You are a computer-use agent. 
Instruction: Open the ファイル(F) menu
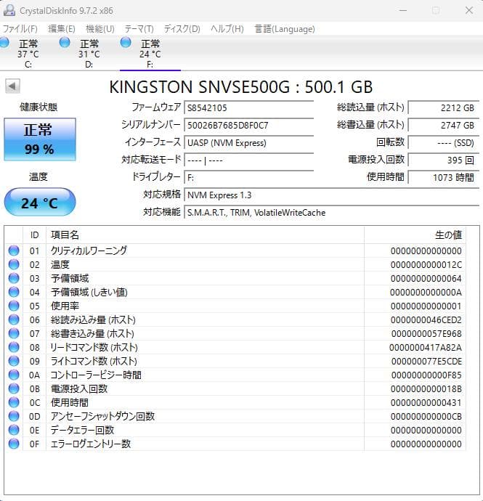click(x=20, y=29)
